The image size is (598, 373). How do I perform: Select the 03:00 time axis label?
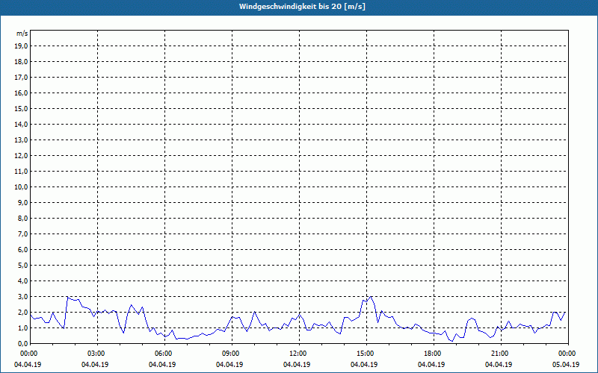click(96, 353)
